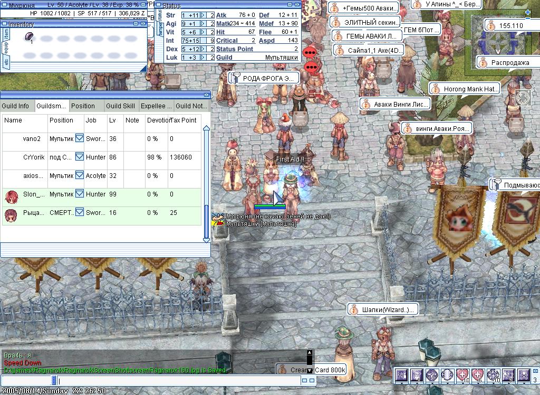Select the inventory 'item' side tab

(x=6, y=35)
